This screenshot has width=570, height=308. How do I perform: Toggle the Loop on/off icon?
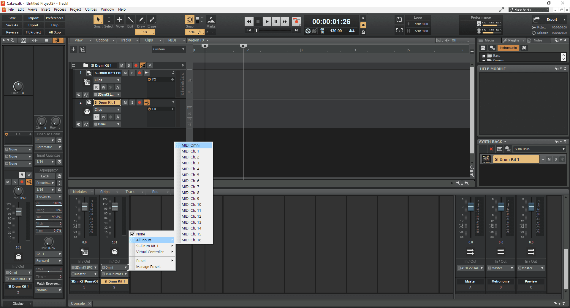pos(399,20)
